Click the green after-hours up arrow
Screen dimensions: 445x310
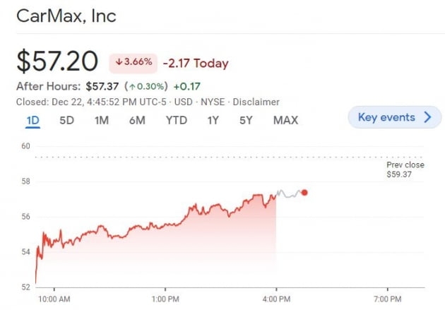point(132,86)
